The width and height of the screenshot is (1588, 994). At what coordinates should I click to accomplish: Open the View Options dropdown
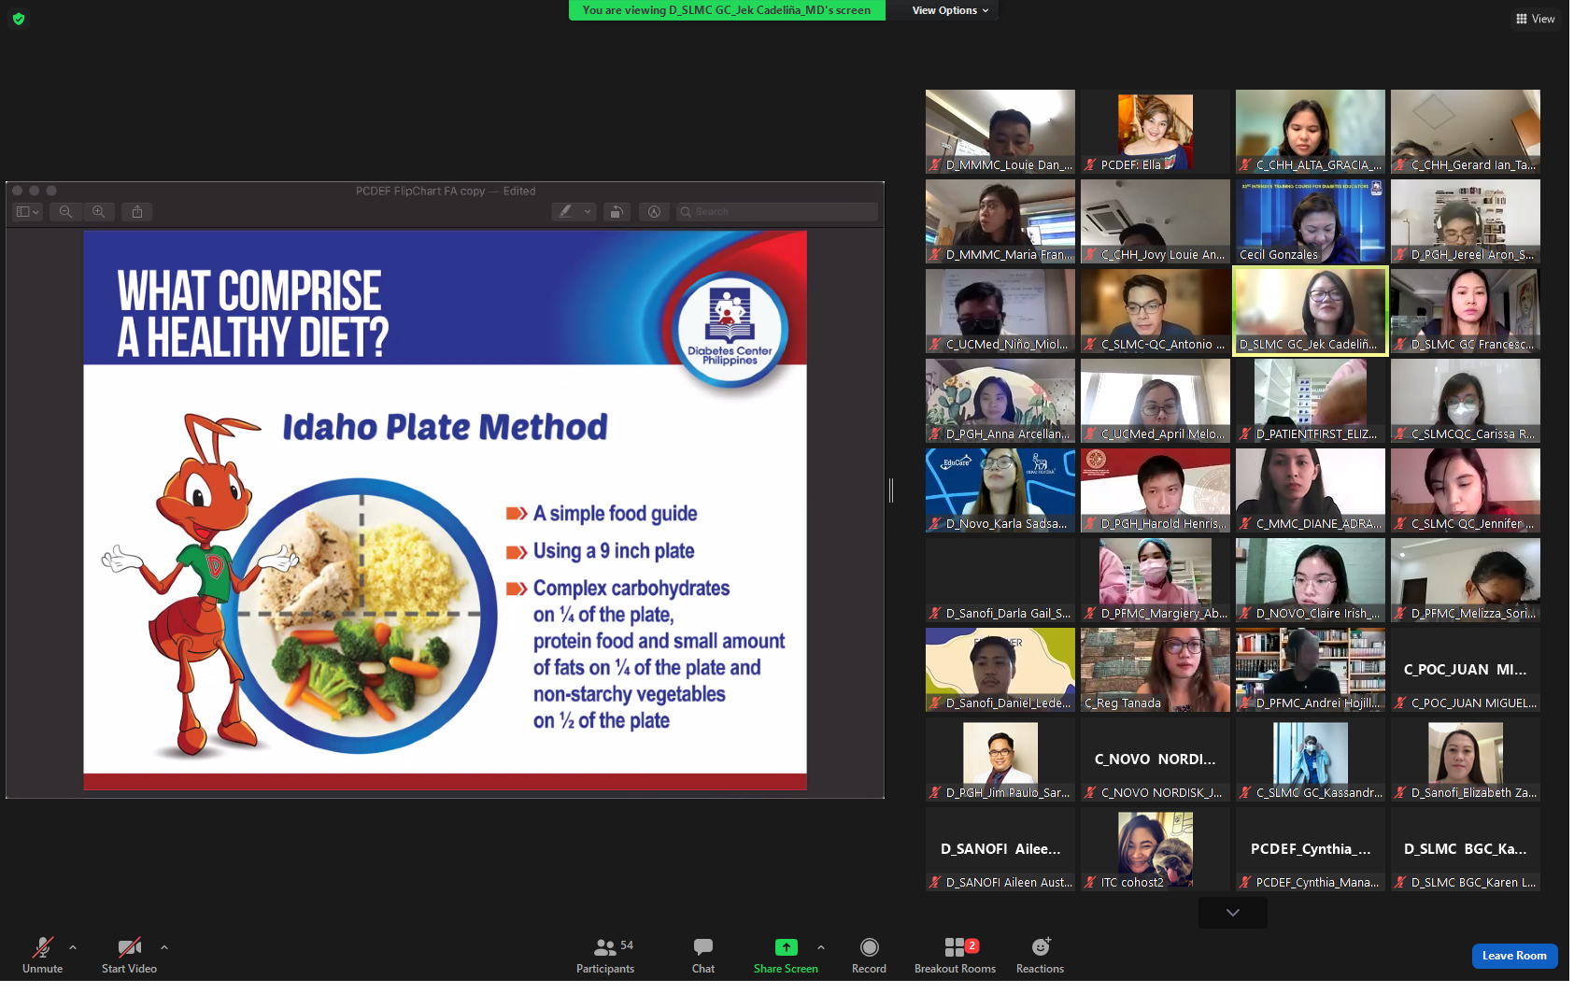[x=949, y=10]
